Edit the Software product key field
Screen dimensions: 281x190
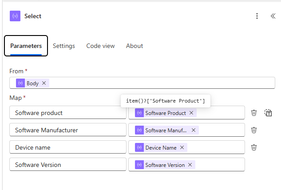[x=68, y=113]
